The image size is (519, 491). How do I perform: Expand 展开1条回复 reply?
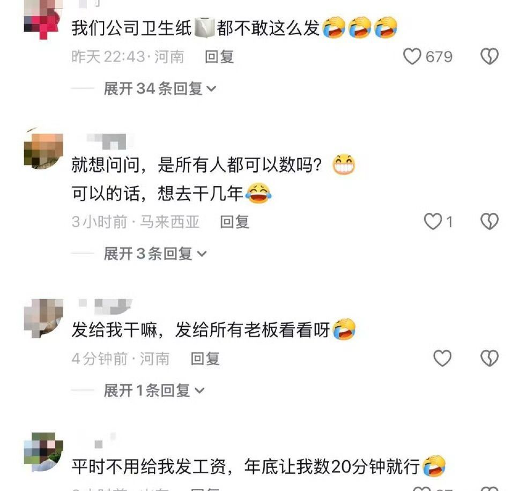coord(154,390)
